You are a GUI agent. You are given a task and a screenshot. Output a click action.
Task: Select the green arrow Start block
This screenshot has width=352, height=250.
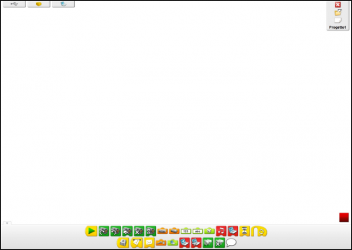(91, 231)
